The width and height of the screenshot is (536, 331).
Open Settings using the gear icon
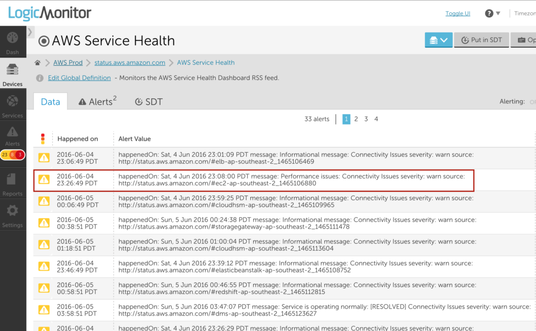pos(13,212)
